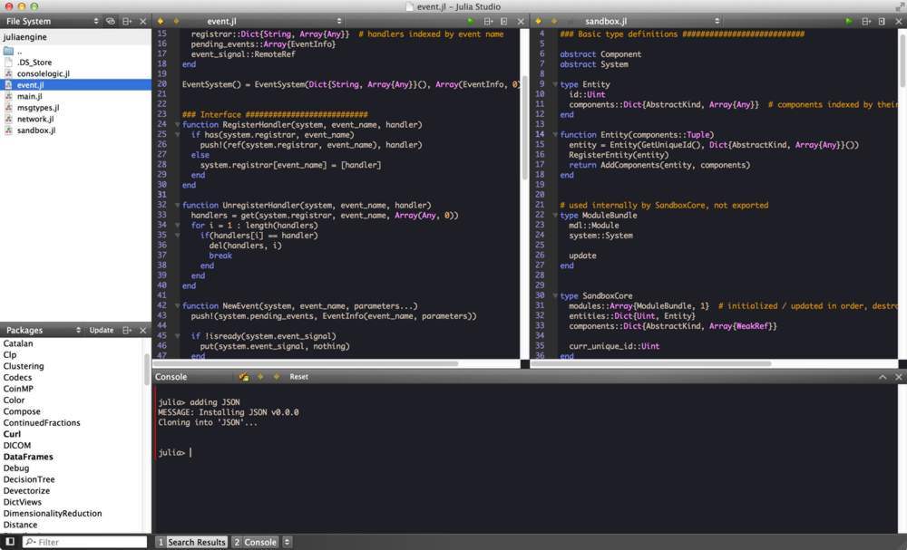Screen dimensions: 907x550
Task: Select the Curl package
Action: tap(12, 434)
